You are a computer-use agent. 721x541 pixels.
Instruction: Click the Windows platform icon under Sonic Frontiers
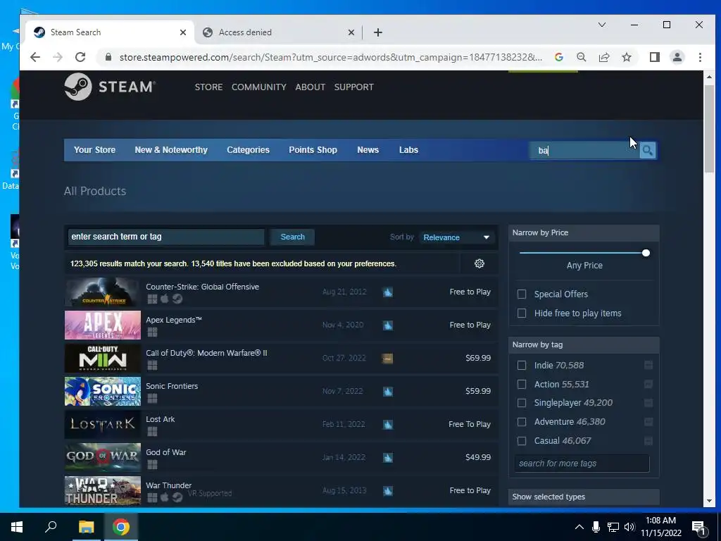pos(152,398)
